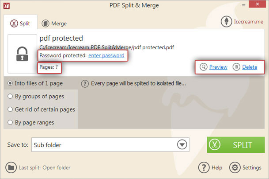The image size is (269, 179).
Task: Click the magnifier Preview icon
Action: click(x=203, y=67)
